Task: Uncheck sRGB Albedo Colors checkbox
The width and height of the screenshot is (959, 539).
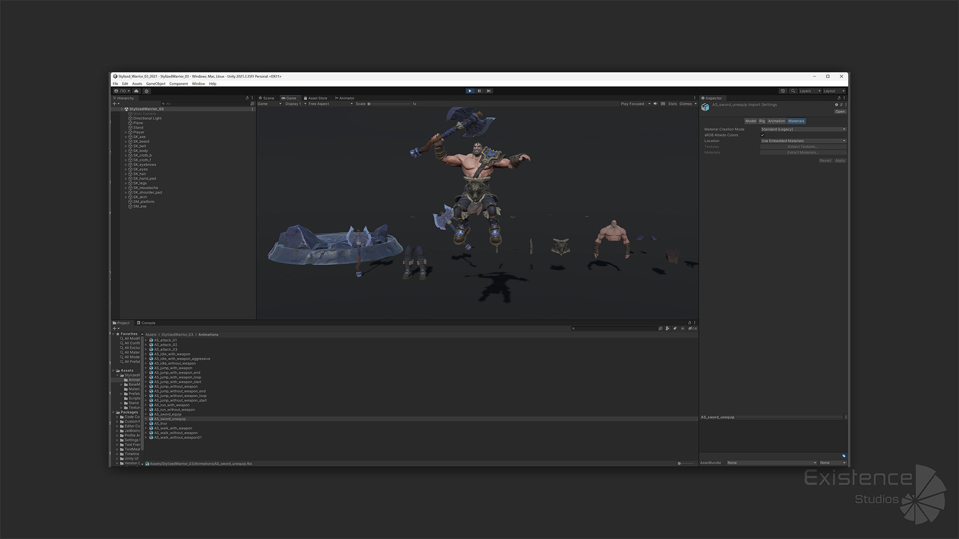Action: tap(763, 135)
